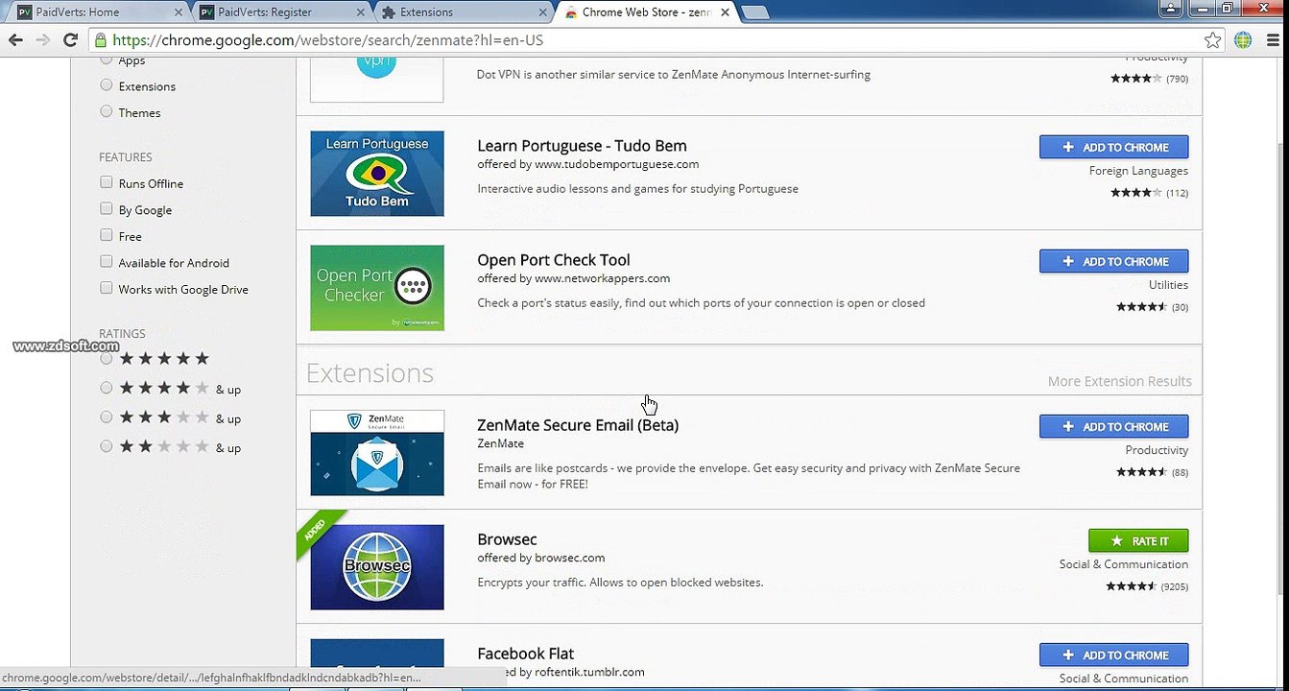Click the Open Port Checker app icon
This screenshot has width=1289, height=691.
376,288
